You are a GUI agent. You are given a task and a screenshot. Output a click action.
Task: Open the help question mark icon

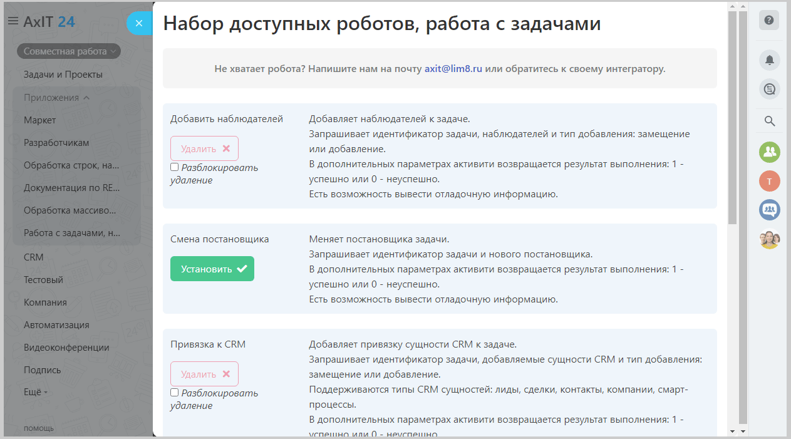(x=769, y=20)
